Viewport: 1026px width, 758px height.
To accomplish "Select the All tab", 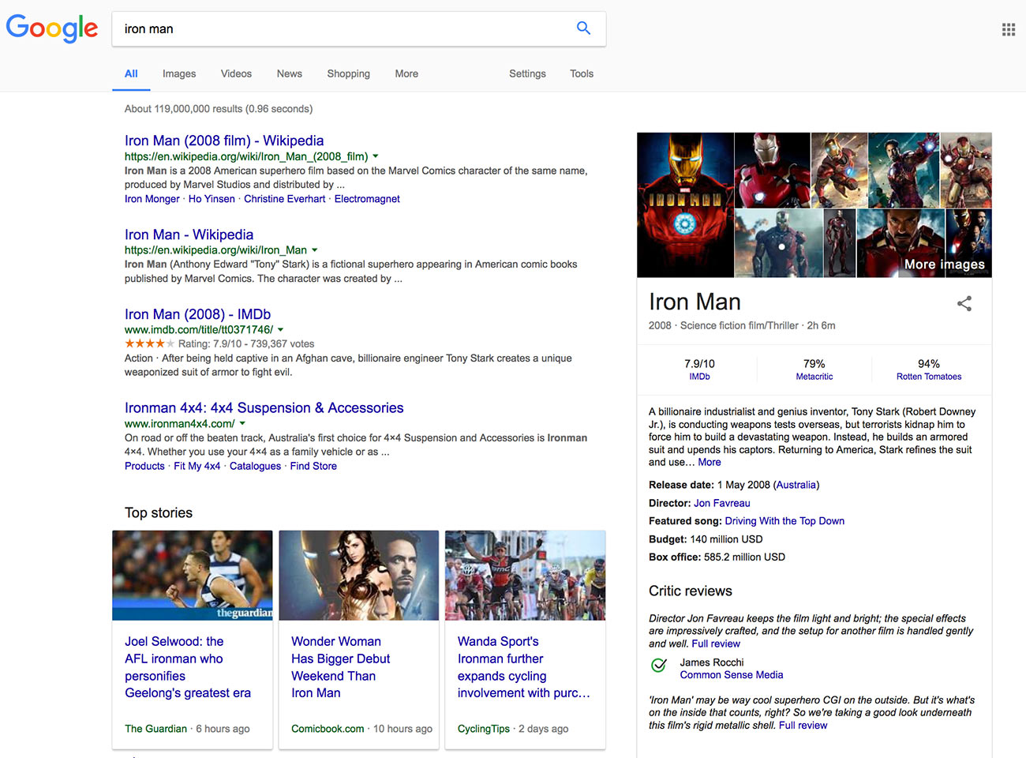I will click(131, 73).
